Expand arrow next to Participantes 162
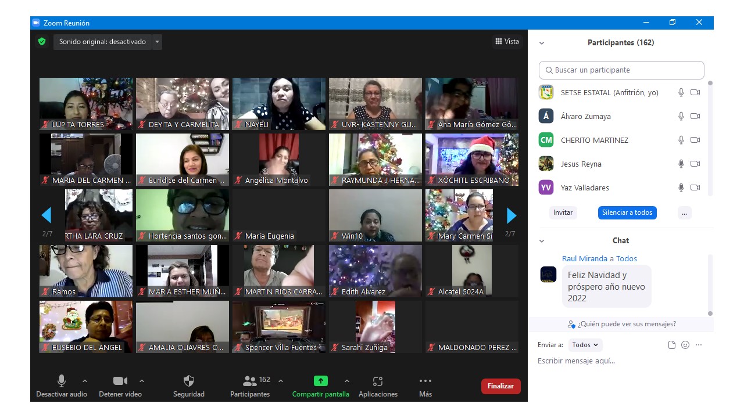 coord(281,381)
